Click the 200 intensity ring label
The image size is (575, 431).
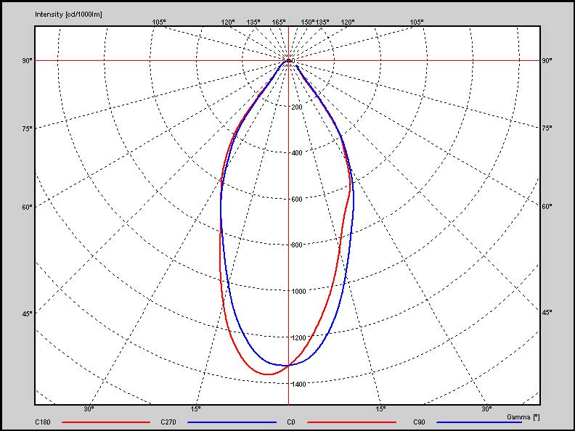coord(297,107)
